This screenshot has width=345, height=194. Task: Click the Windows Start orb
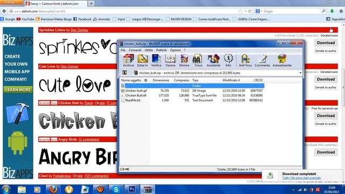[x=6, y=189]
